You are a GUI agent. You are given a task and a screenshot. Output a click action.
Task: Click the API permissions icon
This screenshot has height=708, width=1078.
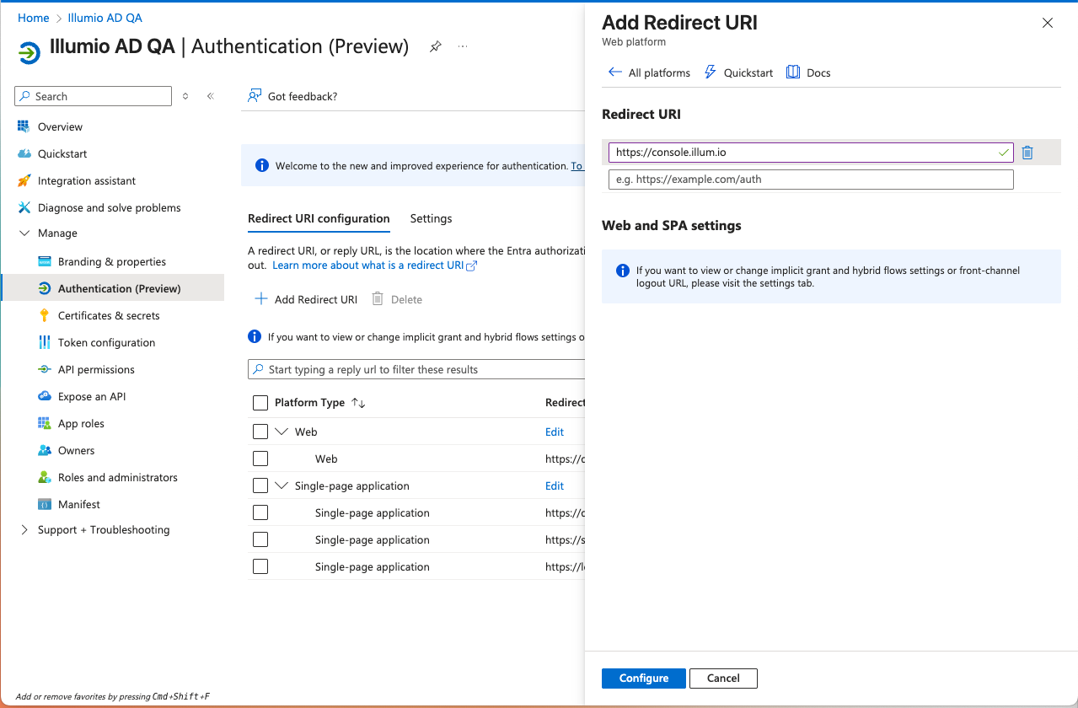tap(44, 369)
